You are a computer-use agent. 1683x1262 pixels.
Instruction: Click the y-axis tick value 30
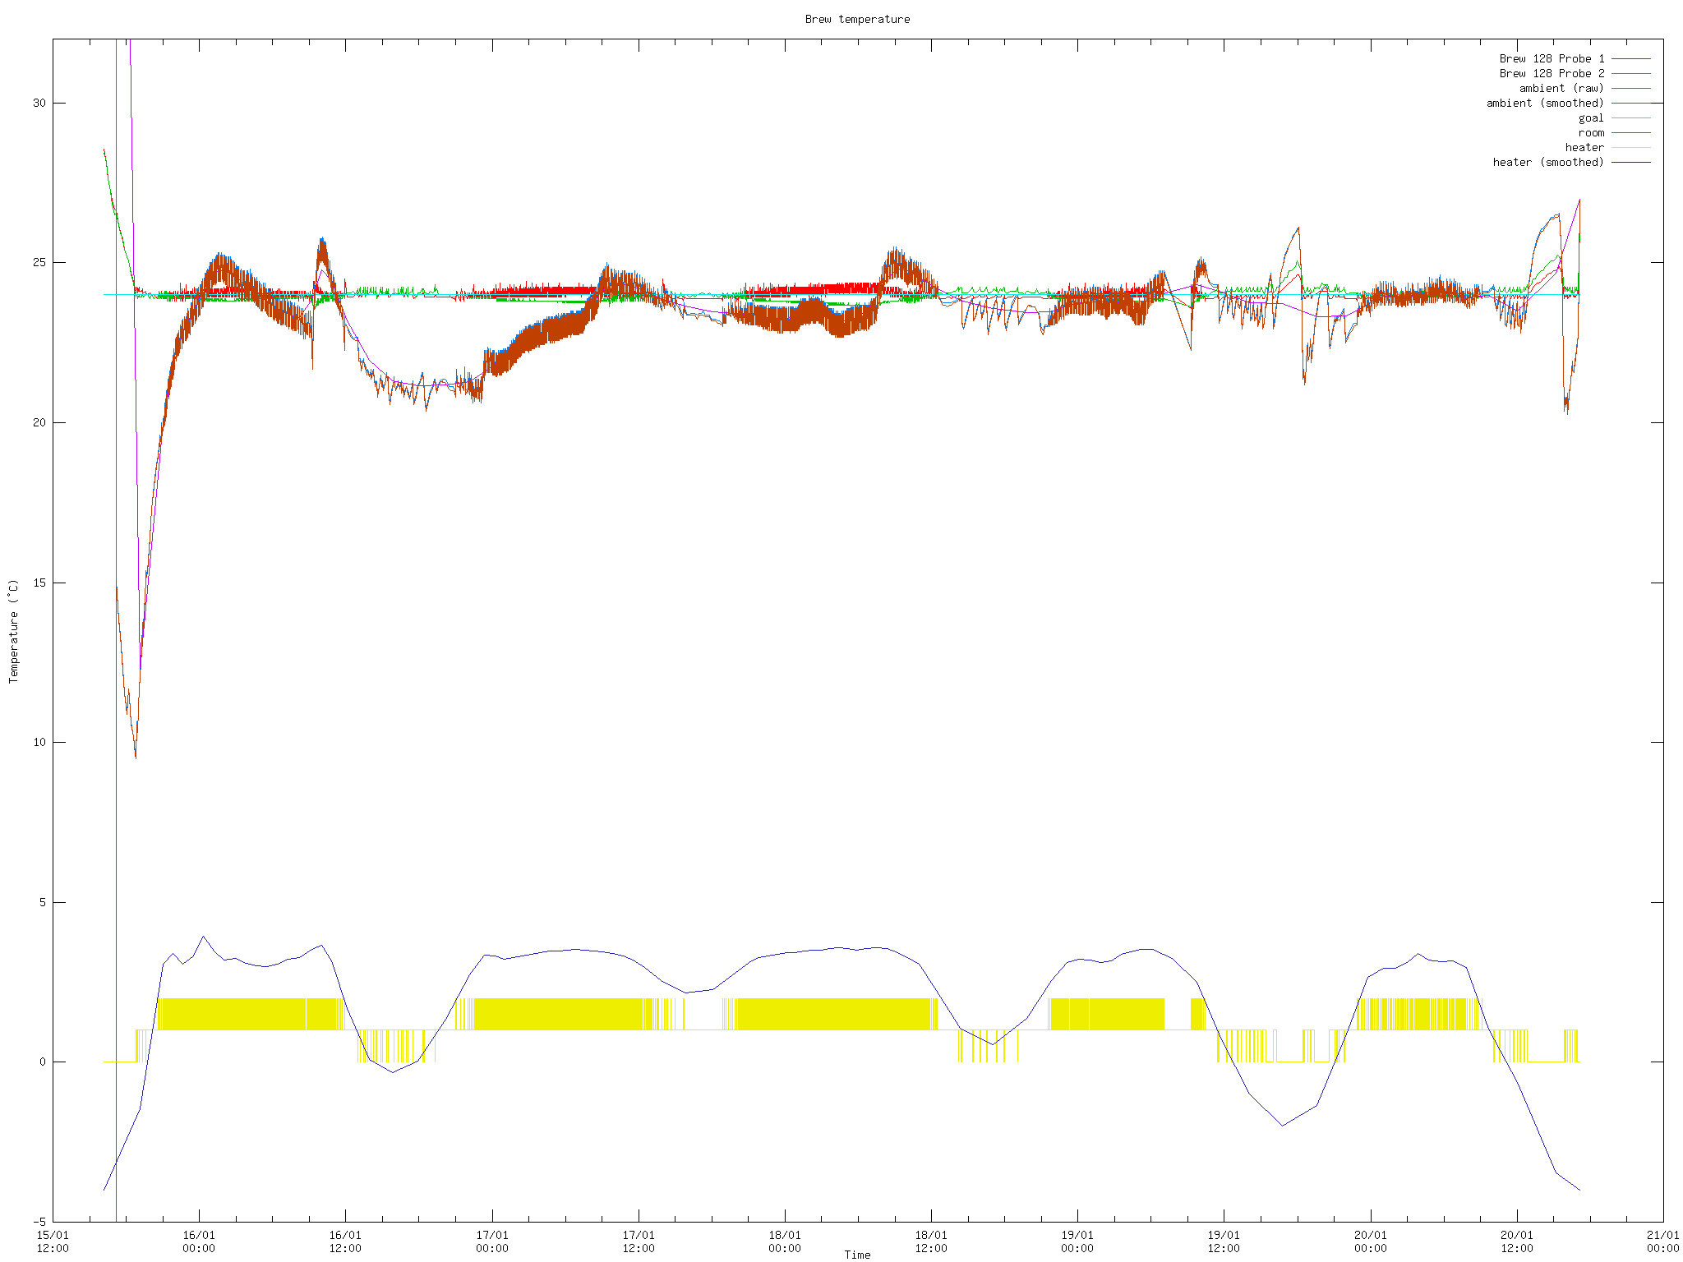[39, 103]
